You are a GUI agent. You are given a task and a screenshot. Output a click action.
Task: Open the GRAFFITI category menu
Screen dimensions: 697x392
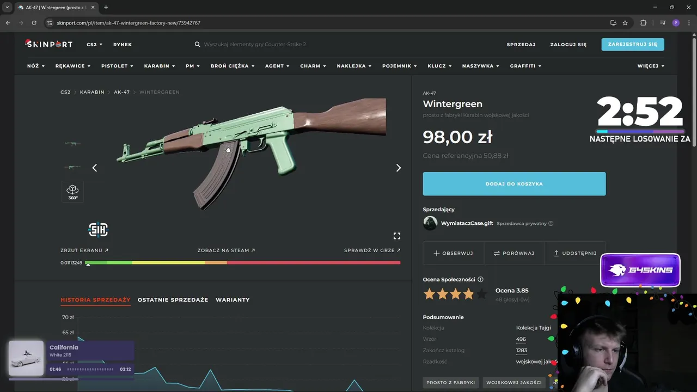(x=525, y=66)
